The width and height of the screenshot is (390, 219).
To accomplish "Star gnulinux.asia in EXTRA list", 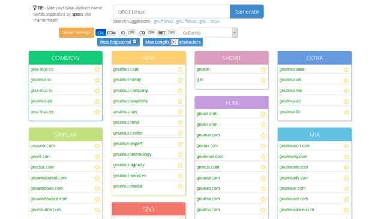I will coord(346,69).
